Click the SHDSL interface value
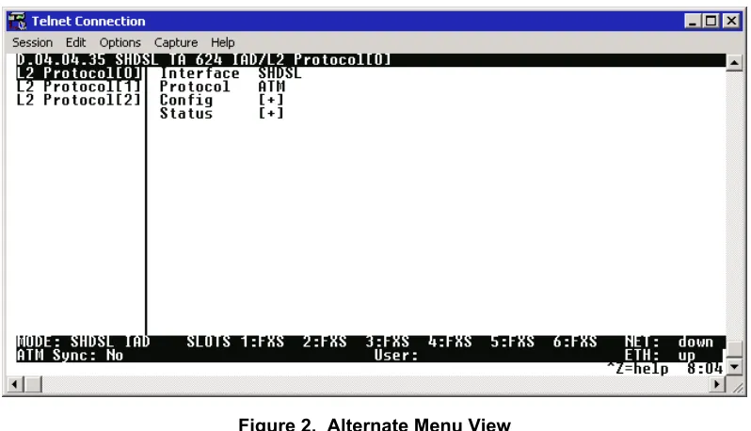The image size is (751, 431). [x=280, y=73]
